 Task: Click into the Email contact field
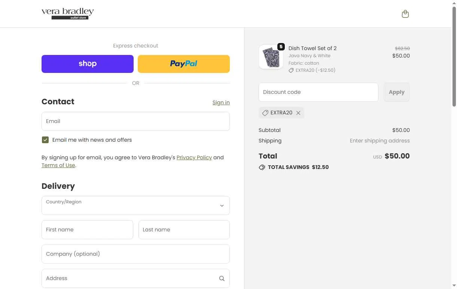coord(135,122)
